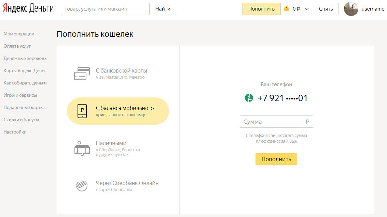Open Мои операции in the sidebar
This screenshot has height=217, width=387.
(x=19, y=34)
